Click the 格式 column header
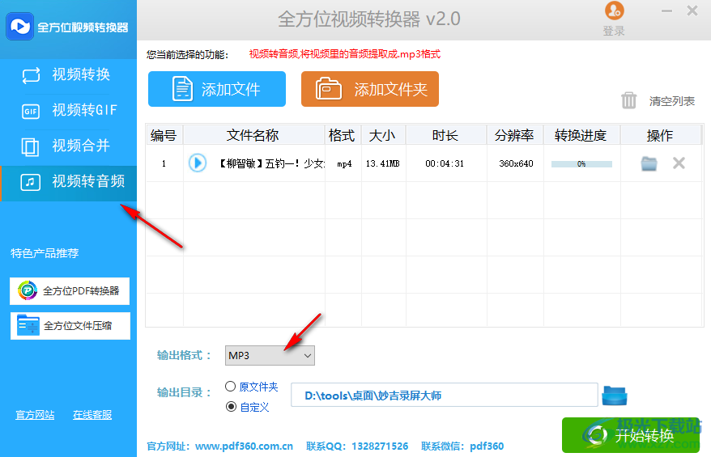The width and height of the screenshot is (711, 457). (x=343, y=135)
